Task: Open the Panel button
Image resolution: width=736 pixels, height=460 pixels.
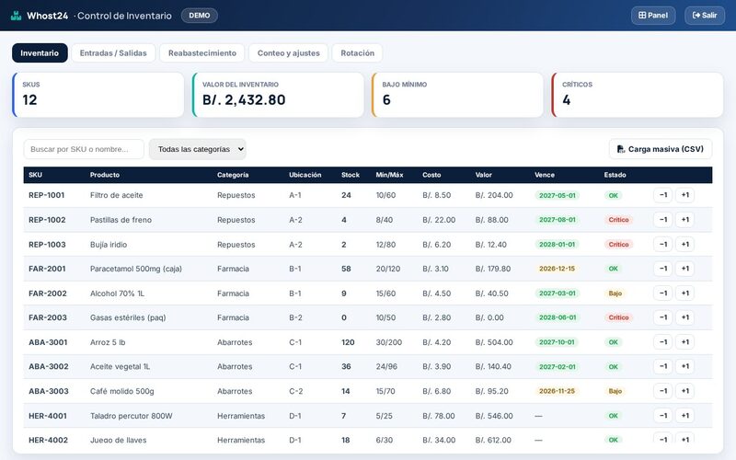Action: pos(653,16)
